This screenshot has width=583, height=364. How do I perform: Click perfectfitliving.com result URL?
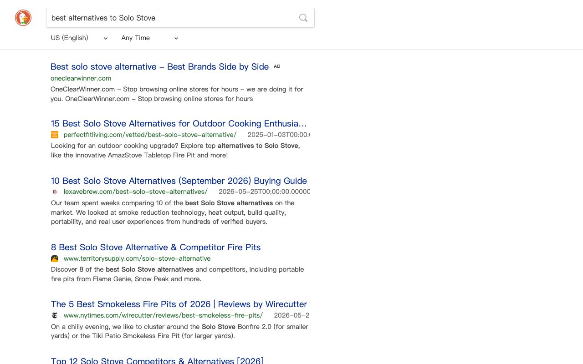pos(150,135)
